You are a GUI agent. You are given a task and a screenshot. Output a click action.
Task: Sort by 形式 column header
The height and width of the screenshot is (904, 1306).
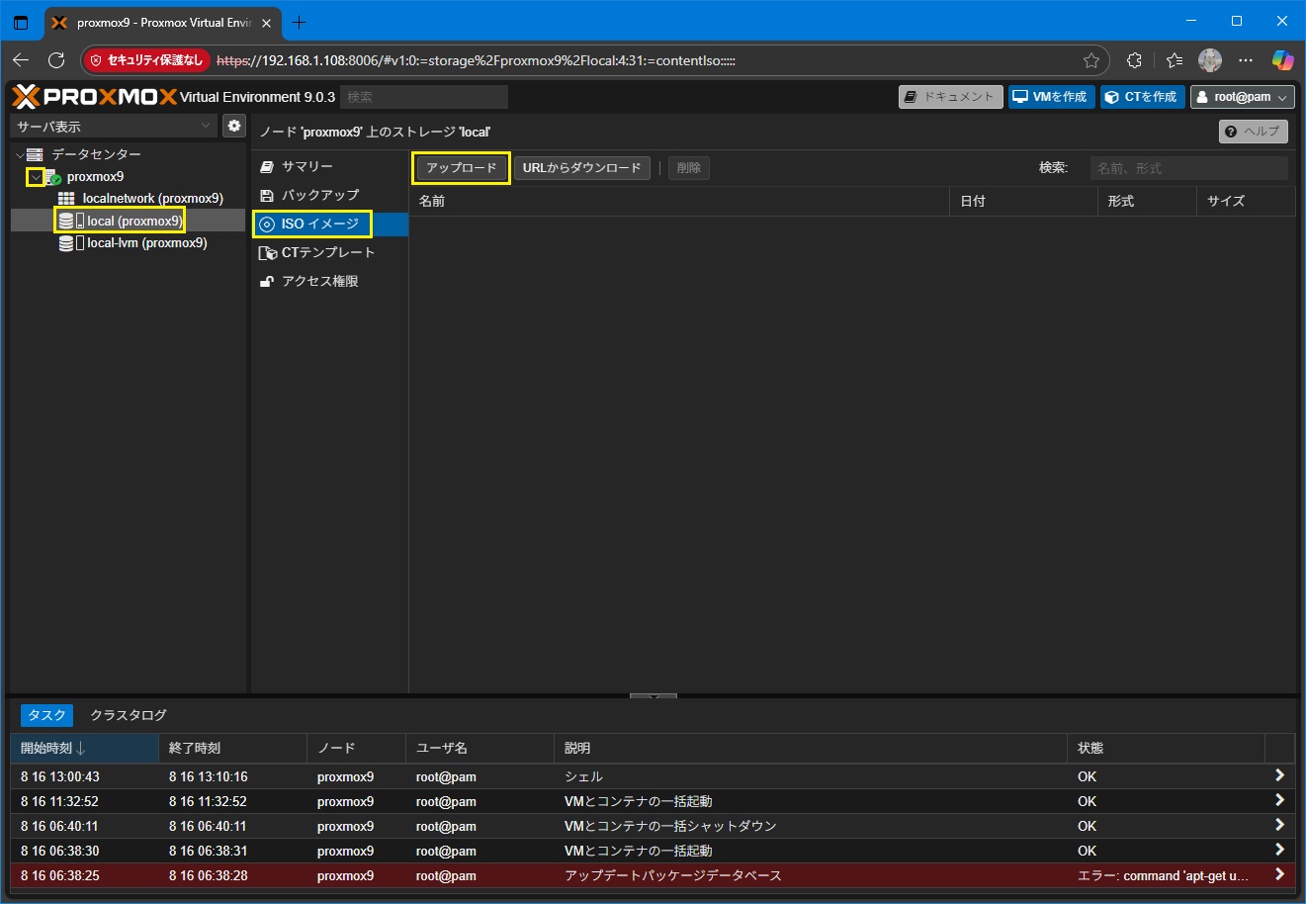1147,201
